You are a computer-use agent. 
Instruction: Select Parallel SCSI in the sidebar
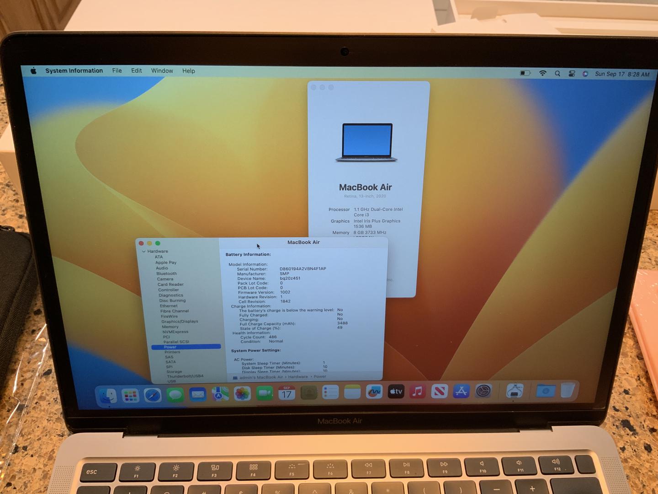pos(176,342)
